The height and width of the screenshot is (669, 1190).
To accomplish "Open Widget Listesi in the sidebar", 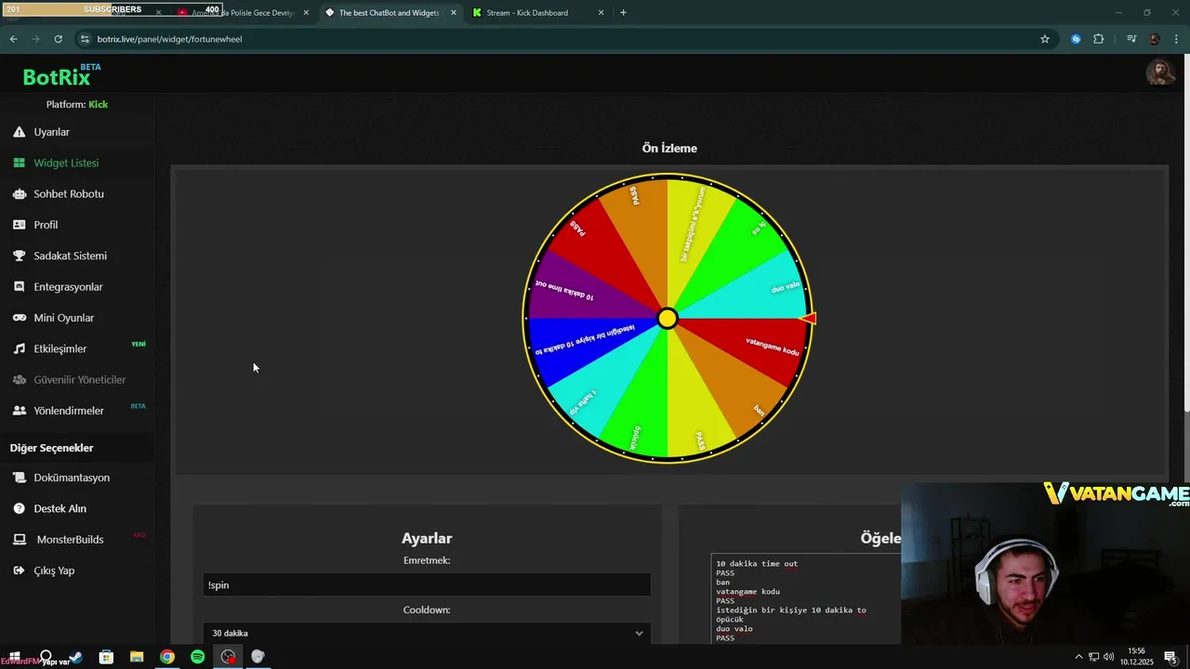I will (66, 163).
